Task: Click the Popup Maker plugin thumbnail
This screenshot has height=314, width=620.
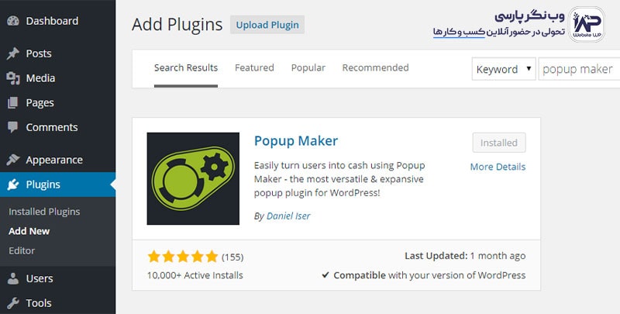Action: coord(193,178)
